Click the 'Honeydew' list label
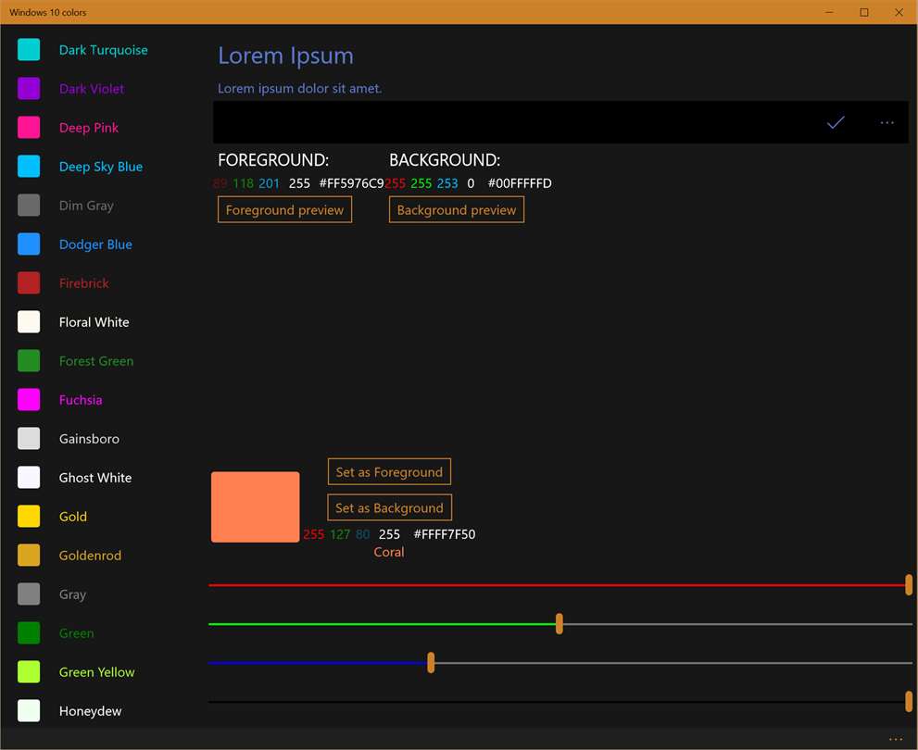Image resolution: width=918 pixels, height=750 pixels. pyautogui.click(x=90, y=711)
